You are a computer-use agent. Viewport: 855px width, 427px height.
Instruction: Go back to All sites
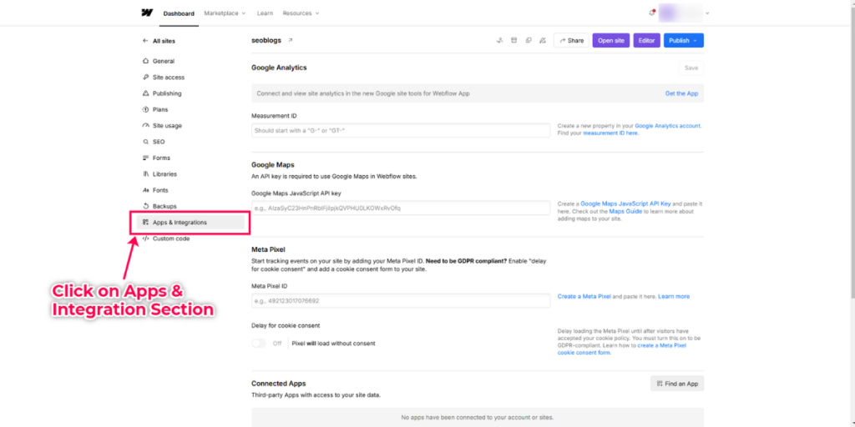(x=159, y=41)
